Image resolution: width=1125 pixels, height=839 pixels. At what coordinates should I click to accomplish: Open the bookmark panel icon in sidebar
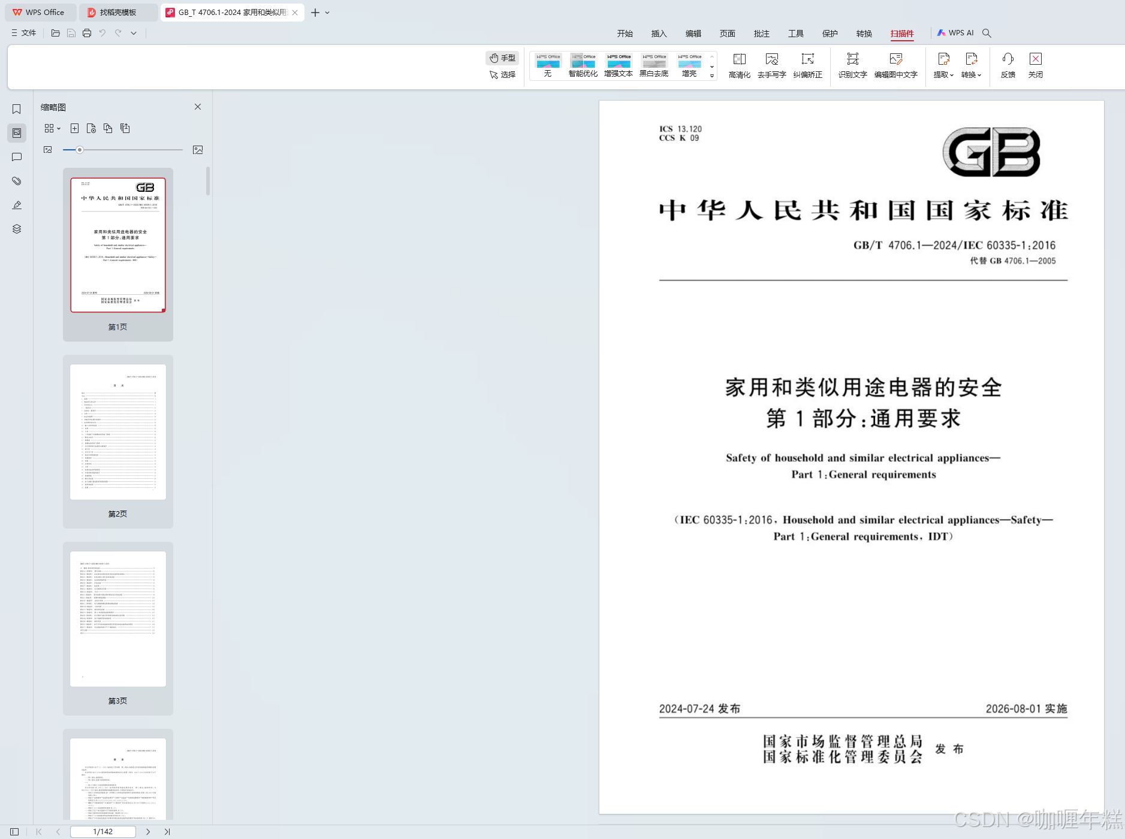click(x=17, y=109)
